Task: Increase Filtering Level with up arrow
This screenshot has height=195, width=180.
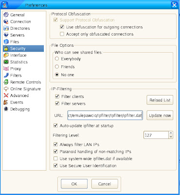Action: tap(171, 133)
